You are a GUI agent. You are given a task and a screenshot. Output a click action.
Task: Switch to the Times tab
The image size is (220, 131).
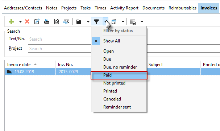[x=100, y=8]
